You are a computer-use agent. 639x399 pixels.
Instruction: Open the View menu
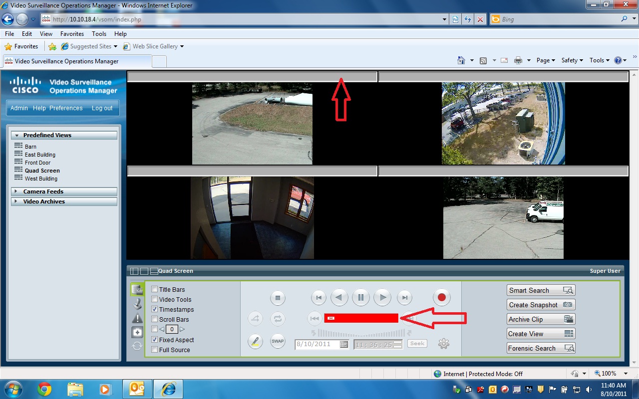click(x=46, y=34)
